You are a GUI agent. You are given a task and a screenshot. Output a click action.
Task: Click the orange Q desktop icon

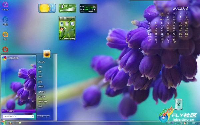[5, 35]
